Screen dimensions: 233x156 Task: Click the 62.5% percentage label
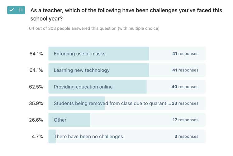(x=36, y=87)
